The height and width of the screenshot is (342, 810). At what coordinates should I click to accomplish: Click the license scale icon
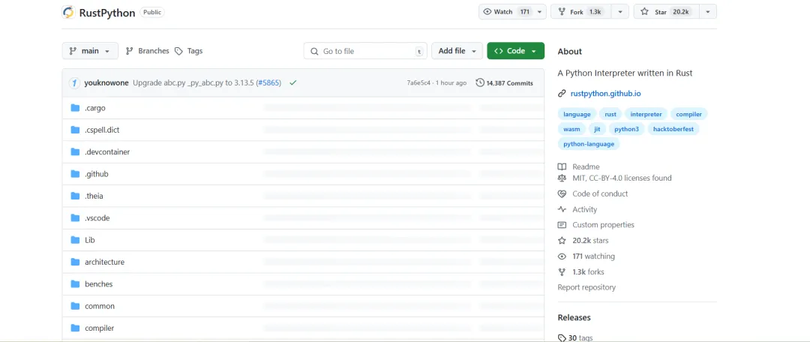[562, 178]
